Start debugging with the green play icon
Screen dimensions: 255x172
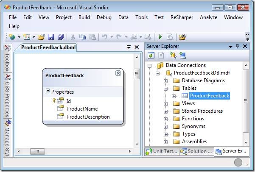point(160,37)
